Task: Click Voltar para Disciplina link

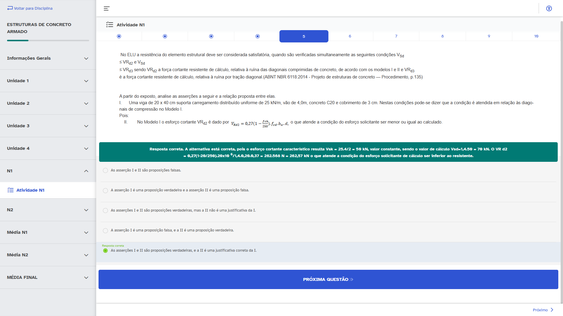Action: pos(33,8)
